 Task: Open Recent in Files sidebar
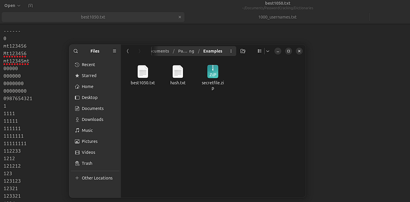[x=95, y=65]
